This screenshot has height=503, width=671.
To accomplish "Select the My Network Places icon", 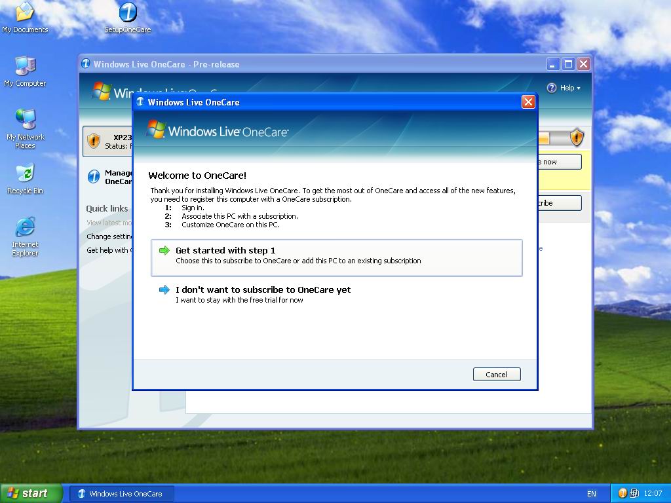I will coord(25,129).
